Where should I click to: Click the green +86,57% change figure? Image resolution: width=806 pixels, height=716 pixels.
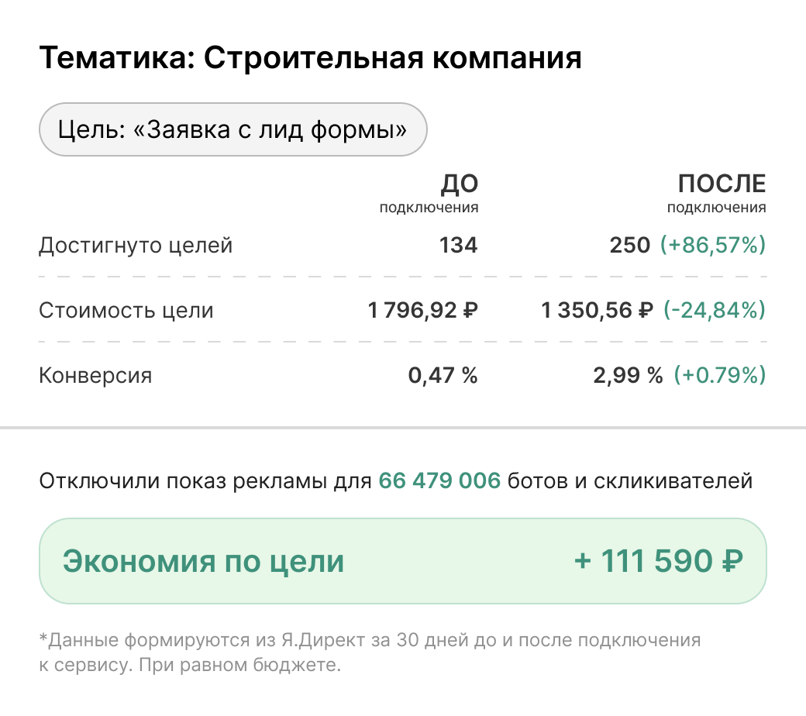[x=712, y=246]
